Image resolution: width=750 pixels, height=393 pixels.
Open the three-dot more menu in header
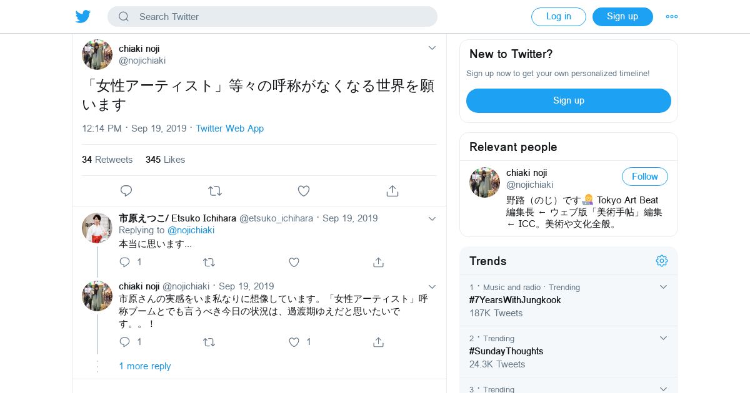point(672,17)
